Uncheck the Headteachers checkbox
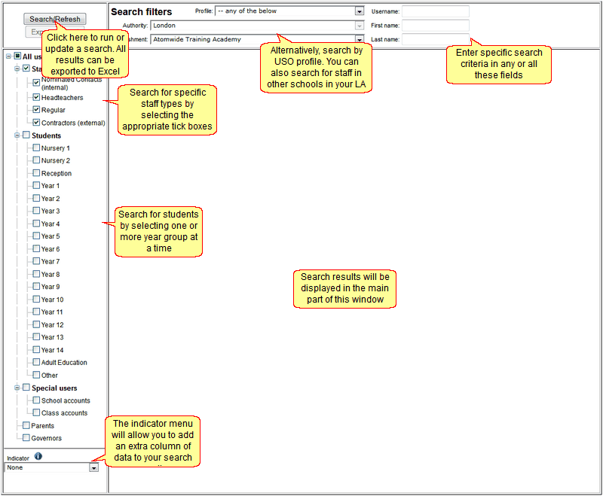 [x=36, y=97]
